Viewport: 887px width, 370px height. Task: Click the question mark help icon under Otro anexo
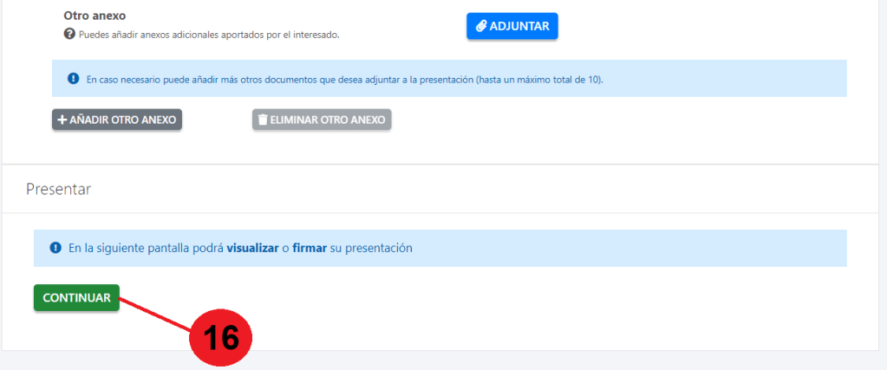pos(69,35)
